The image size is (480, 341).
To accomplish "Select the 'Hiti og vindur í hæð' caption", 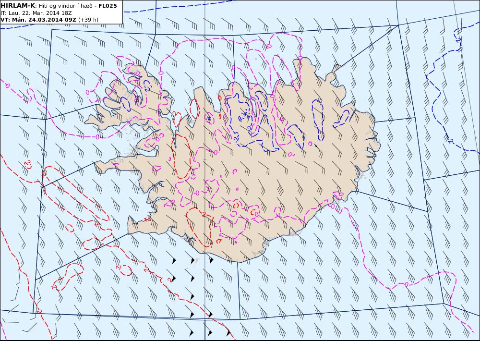I will (65, 6).
